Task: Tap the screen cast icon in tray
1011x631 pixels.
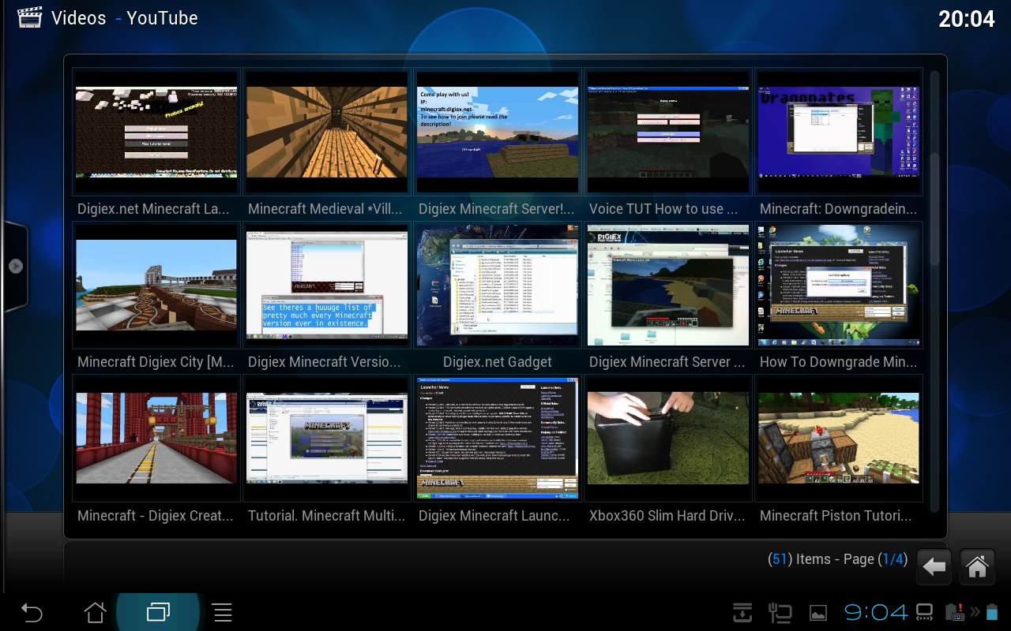Action: point(924,612)
